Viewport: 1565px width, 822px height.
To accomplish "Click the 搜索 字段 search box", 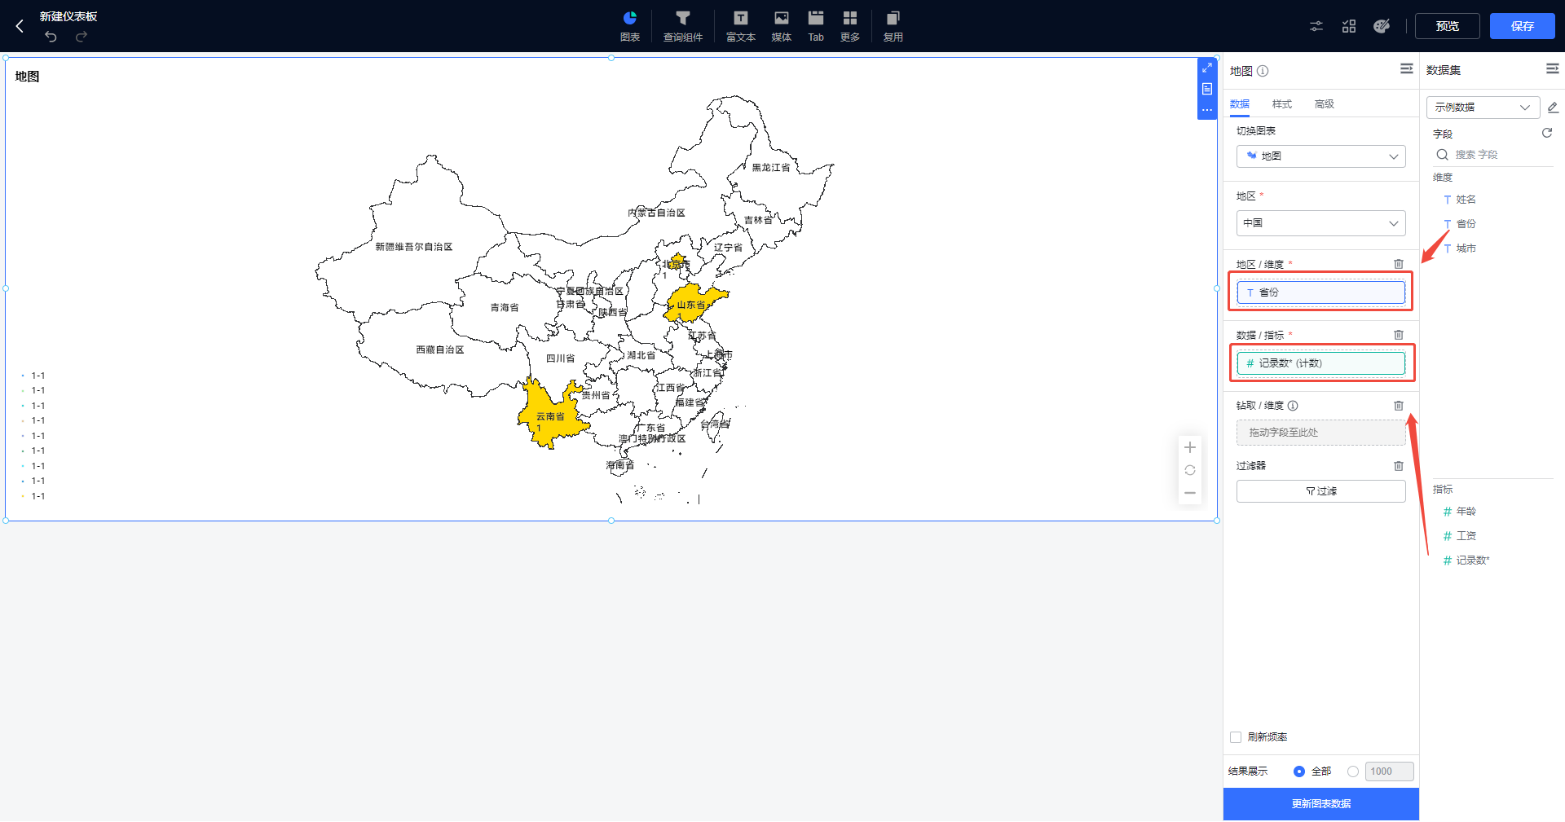I will click(x=1494, y=155).
